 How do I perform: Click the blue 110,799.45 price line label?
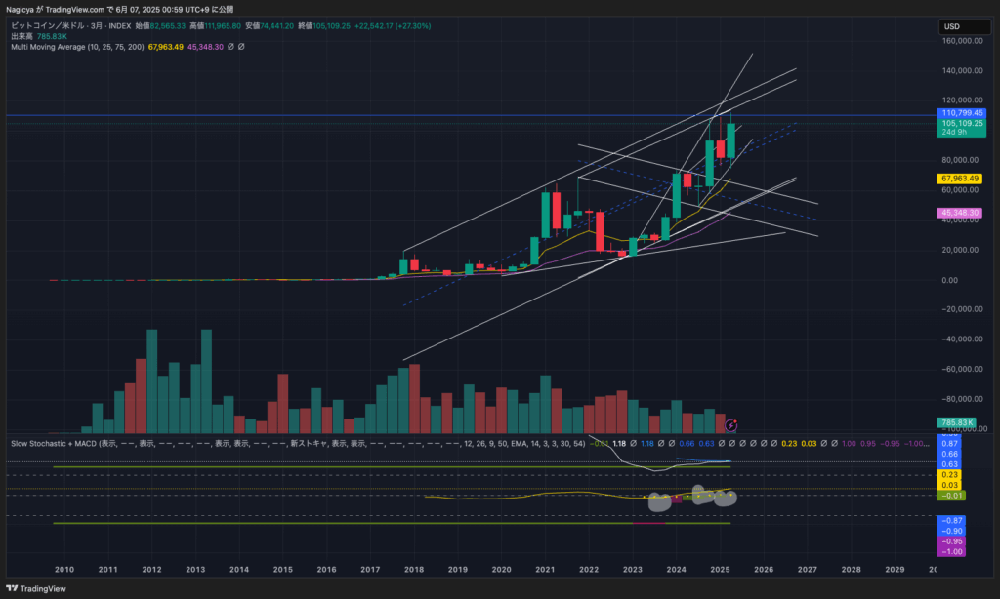(960, 114)
